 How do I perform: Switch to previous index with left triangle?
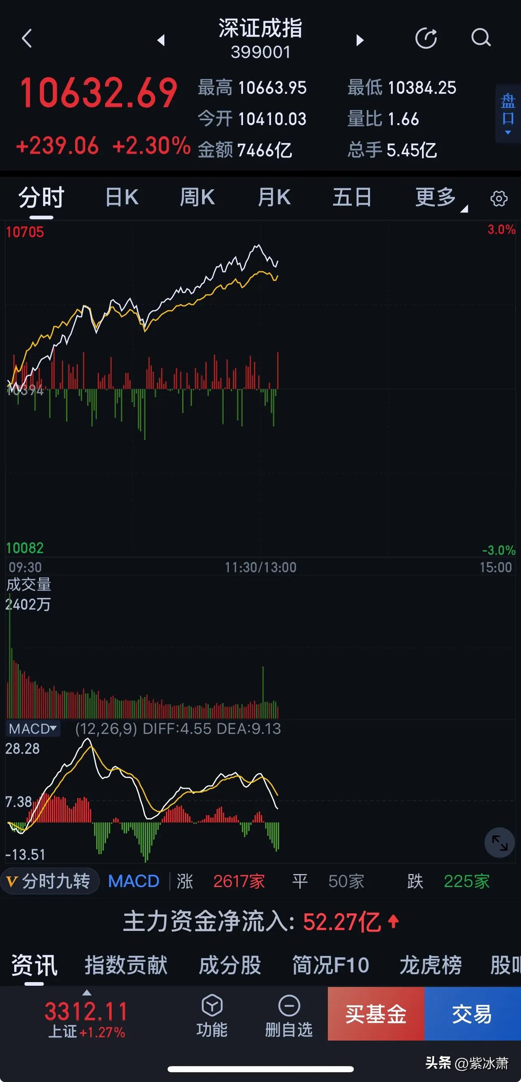tap(161, 40)
